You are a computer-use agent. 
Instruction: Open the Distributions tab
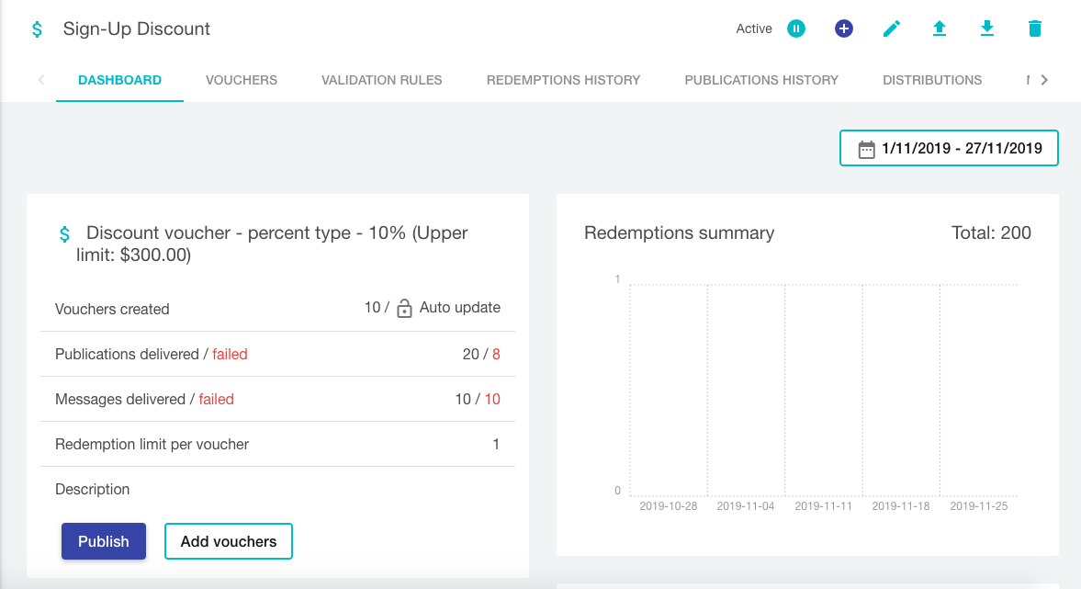[932, 80]
